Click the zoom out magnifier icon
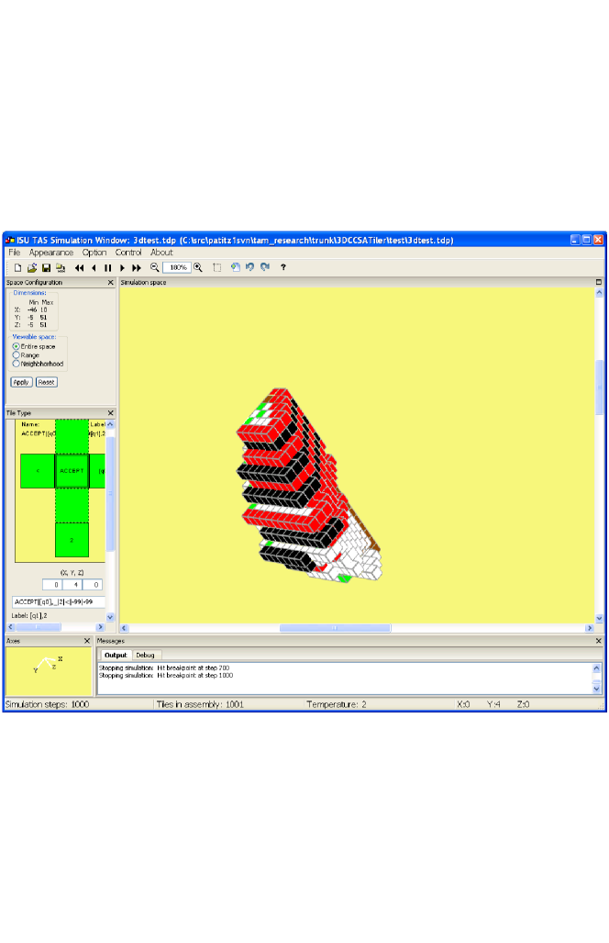Viewport: 609px width, 943px height. (154, 267)
